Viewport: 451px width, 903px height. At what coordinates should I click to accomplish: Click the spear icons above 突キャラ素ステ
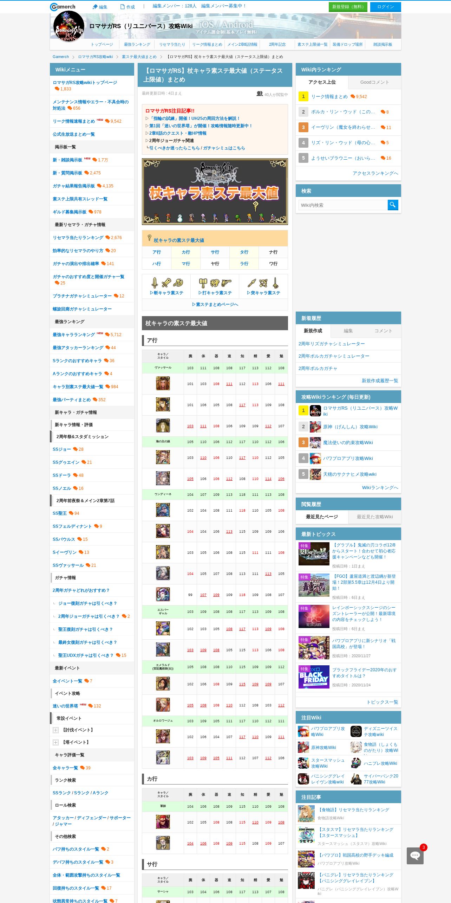point(263,283)
